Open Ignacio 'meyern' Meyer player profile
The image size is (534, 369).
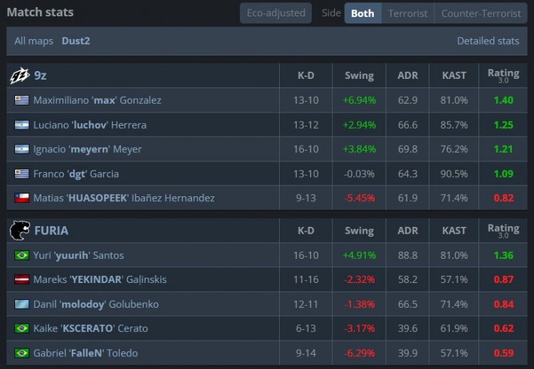(x=88, y=149)
